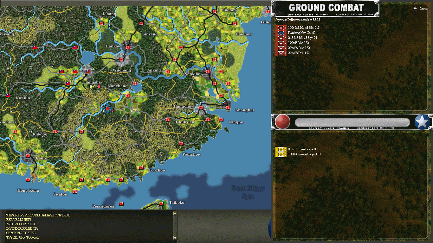Select the Japanese base flag at Hankow
The image size is (433, 243).
[x=128, y=47]
